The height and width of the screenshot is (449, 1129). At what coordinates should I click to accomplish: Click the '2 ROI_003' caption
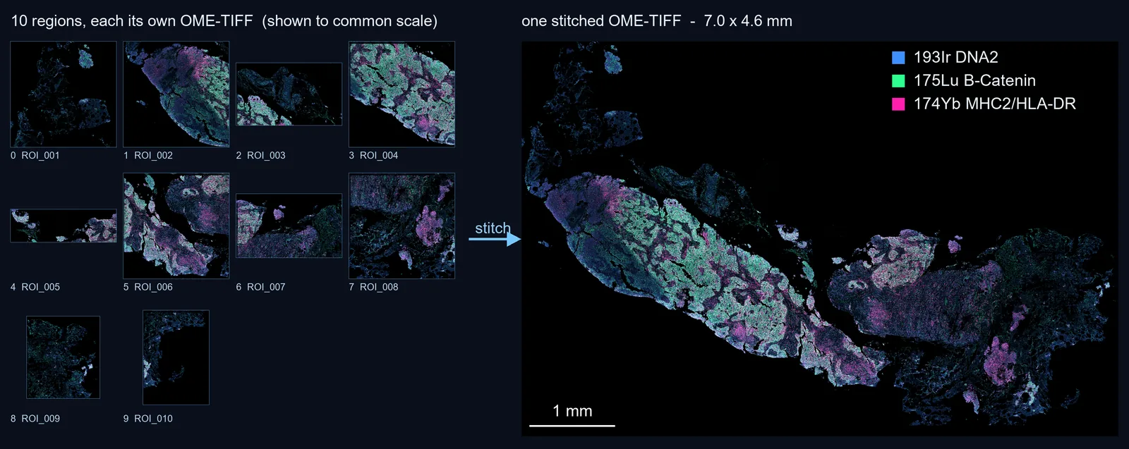point(261,155)
